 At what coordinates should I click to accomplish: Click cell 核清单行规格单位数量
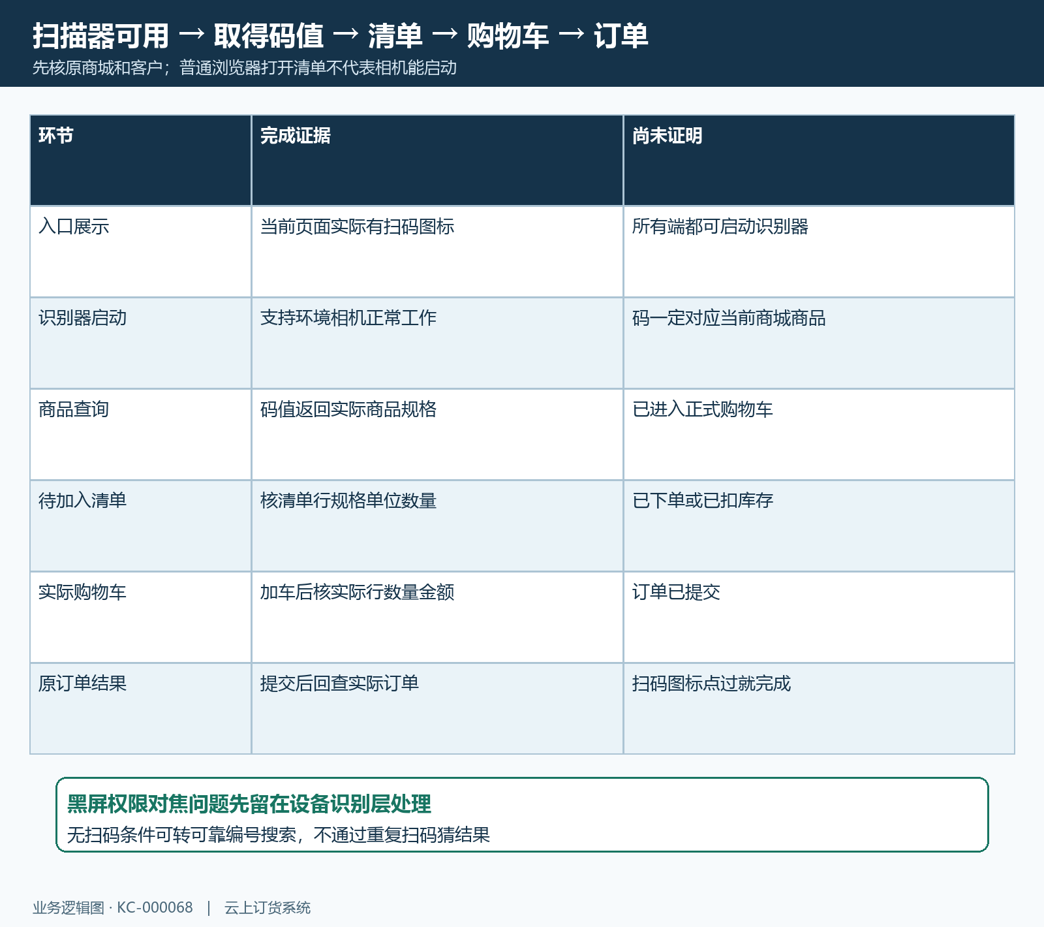click(x=437, y=526)
